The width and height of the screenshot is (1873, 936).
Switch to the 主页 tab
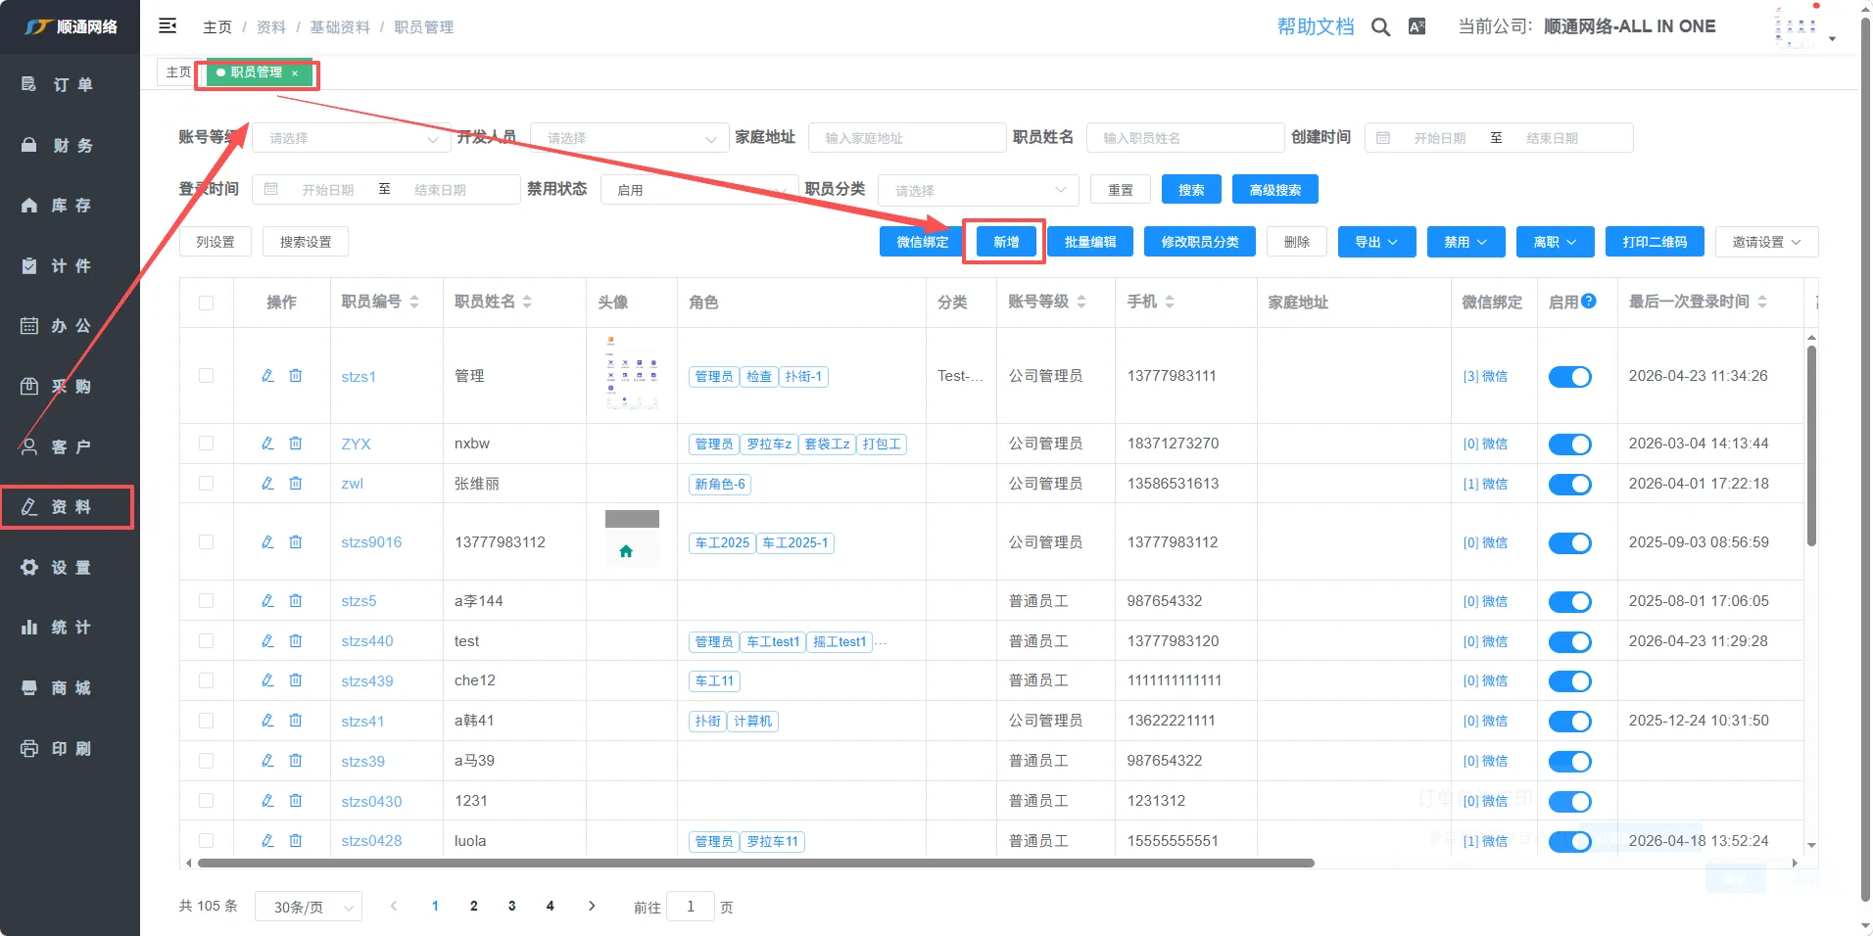click(178, 72)
